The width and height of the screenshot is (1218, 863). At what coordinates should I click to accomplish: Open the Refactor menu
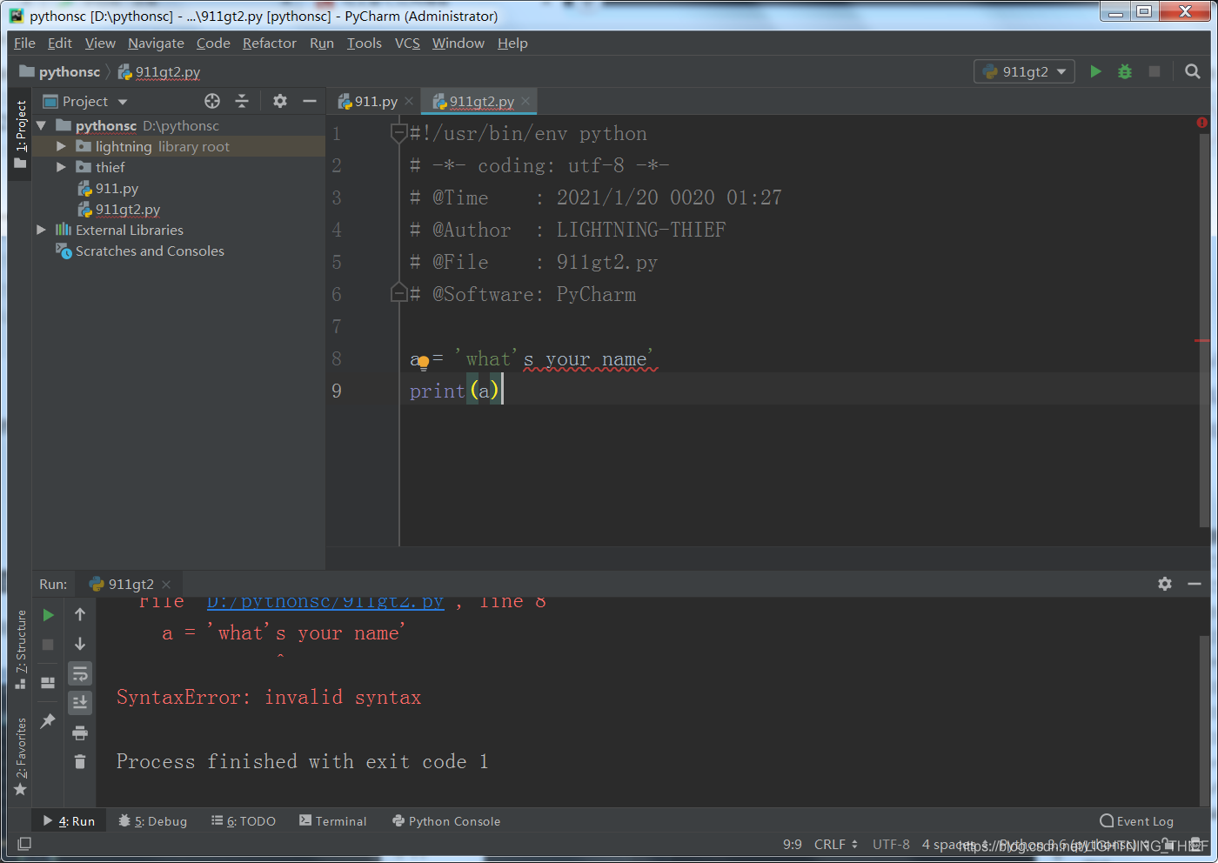click(269, 43)
